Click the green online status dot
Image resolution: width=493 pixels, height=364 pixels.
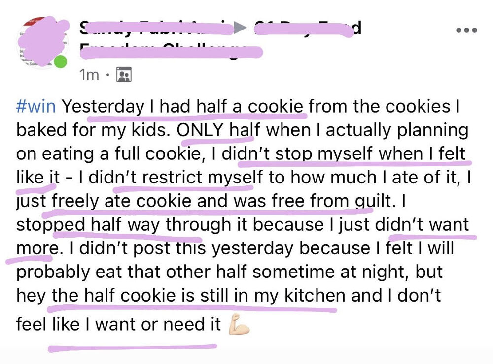click(60, 62)
